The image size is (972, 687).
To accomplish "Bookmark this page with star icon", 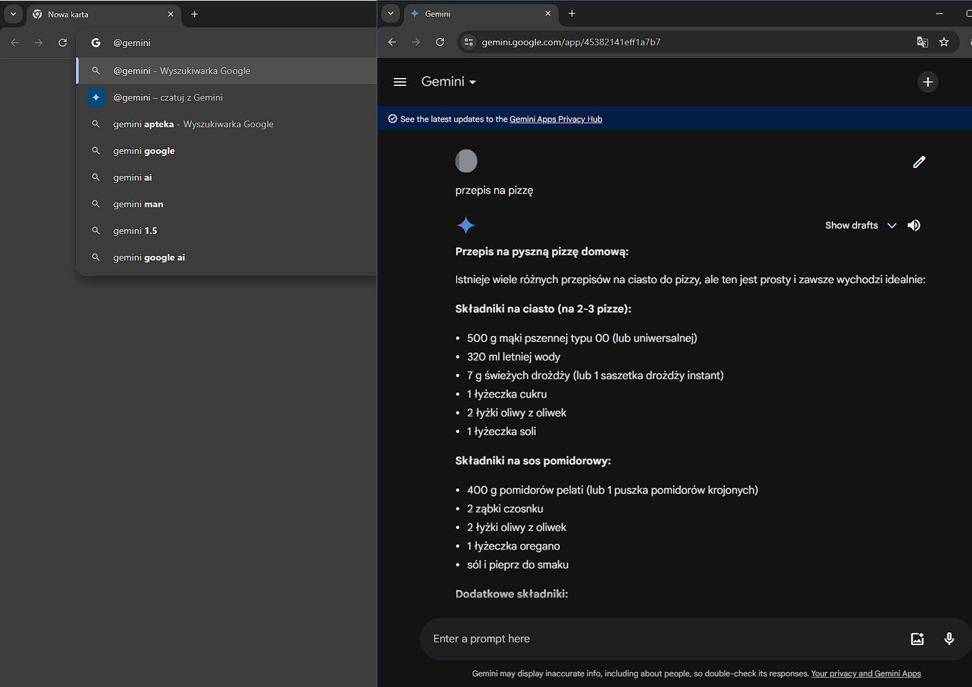I will click(944, 42).
